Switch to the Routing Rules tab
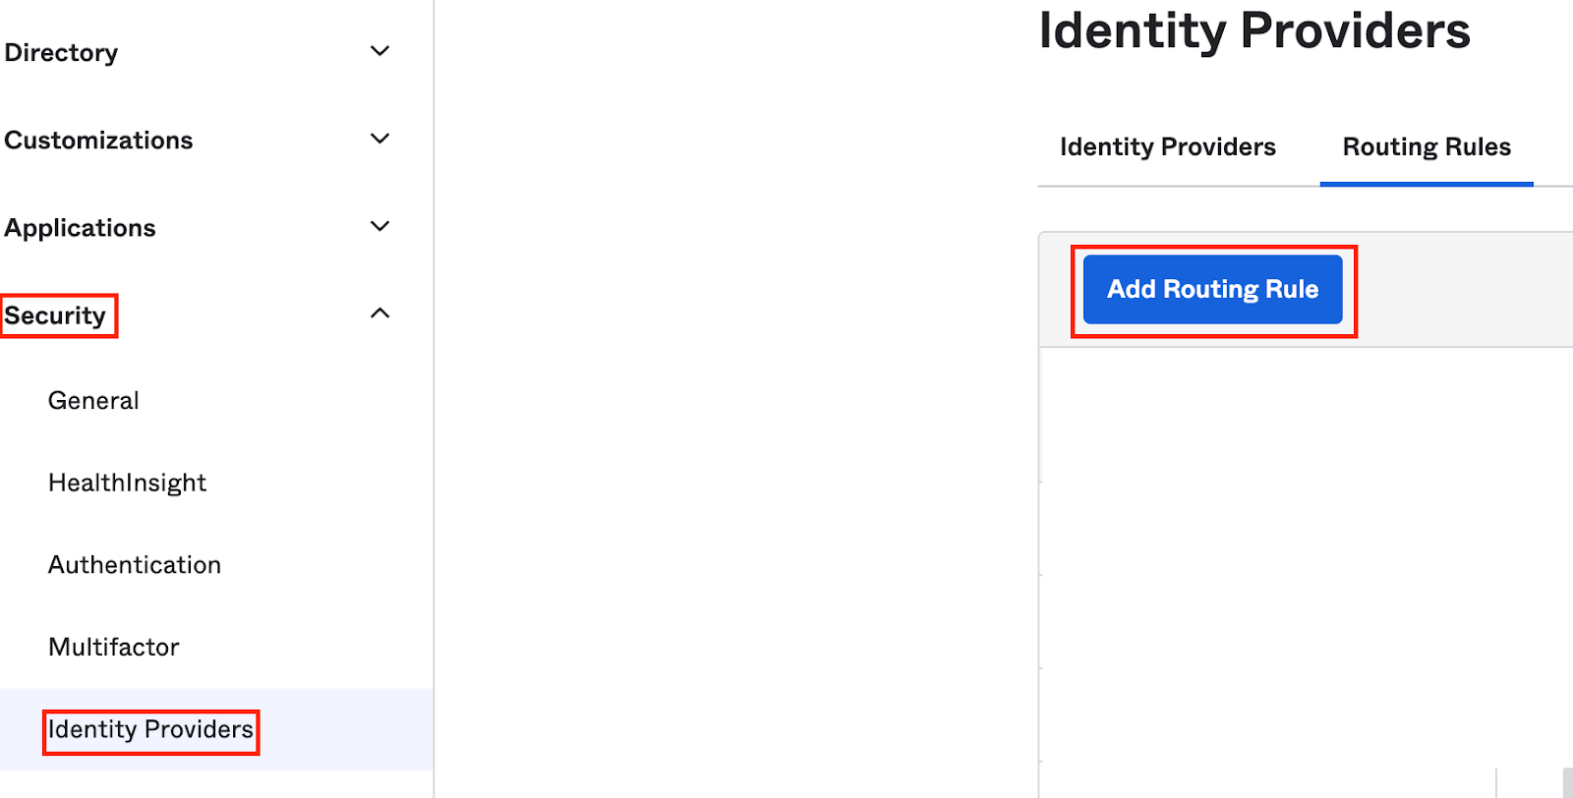Screen dimensions: 1573x798 pos(1427,146)
